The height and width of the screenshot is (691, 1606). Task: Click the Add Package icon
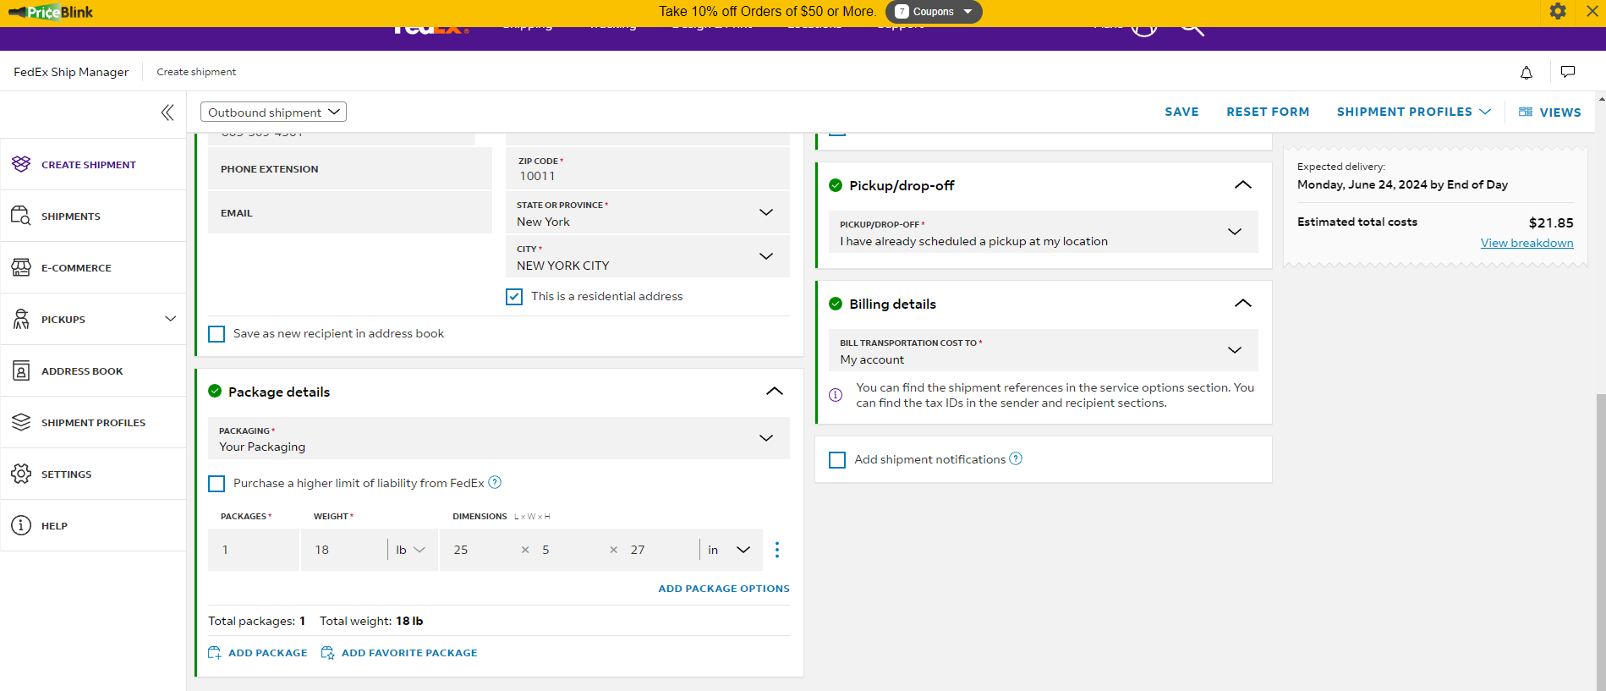click(x=215, y=653)
